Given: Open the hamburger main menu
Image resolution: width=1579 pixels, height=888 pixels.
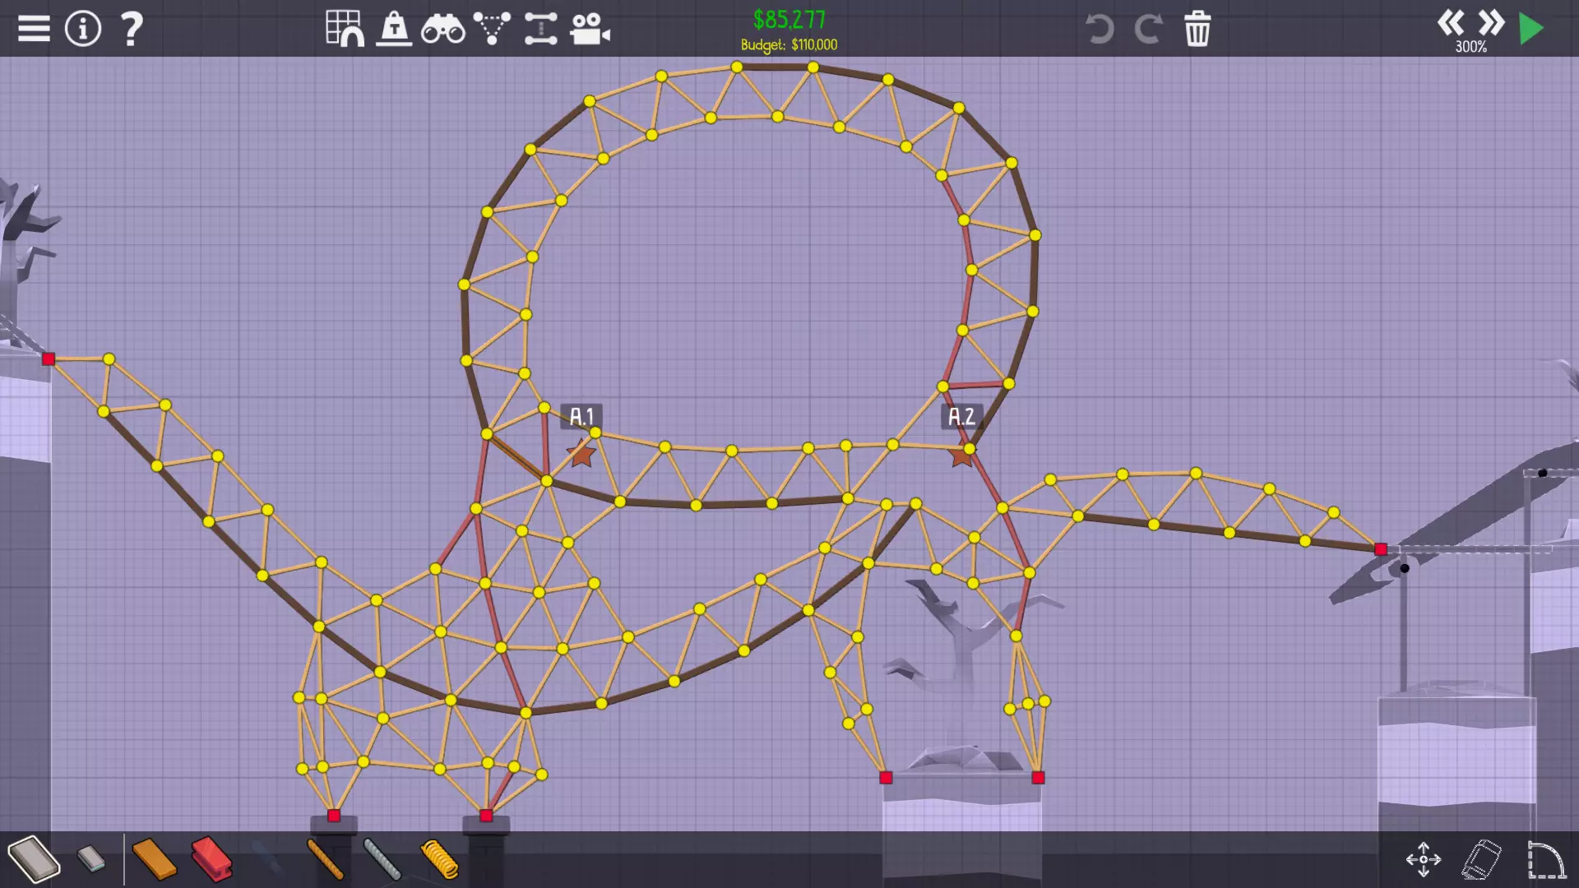Looking at the screenshot, I should pyautogui.click(x=34, y=29).
